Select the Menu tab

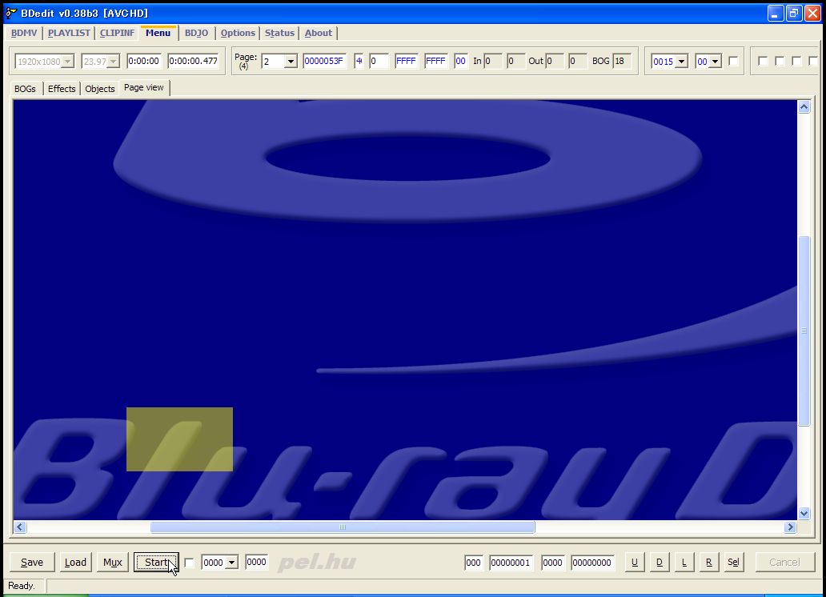point(158,33)
